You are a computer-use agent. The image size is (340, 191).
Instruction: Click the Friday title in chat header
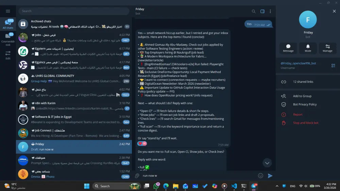(140, 9)
